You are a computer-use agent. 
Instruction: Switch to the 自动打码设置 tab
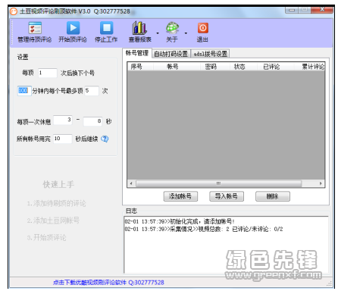(x=171, y=54)
